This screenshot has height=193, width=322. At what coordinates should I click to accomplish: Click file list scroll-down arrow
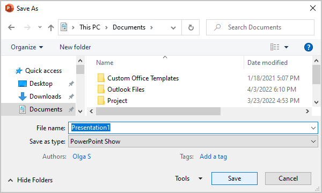tap(316, 102)
